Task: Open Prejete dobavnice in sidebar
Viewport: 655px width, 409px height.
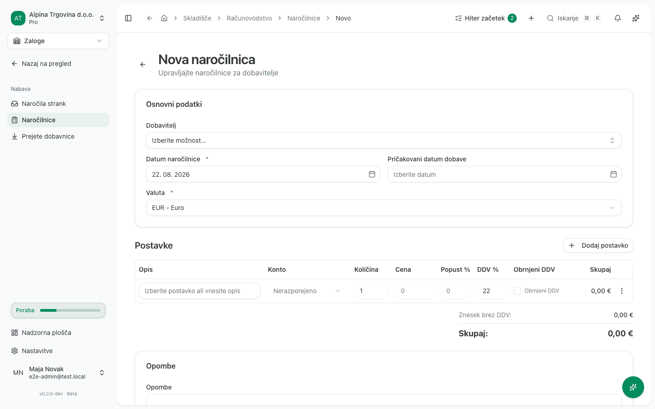Action: click(x=58, y=136)
